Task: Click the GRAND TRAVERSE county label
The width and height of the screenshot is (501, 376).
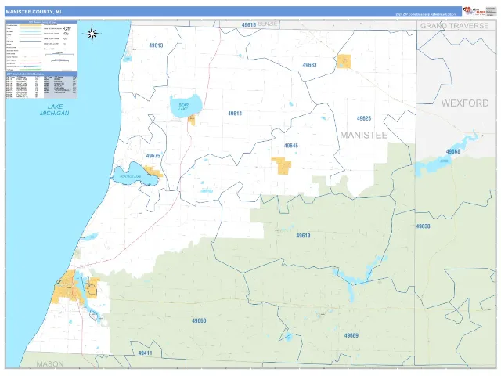Action: pos(454,26)
